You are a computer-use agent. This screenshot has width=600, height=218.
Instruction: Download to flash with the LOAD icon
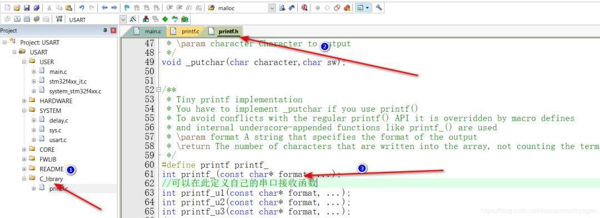tap(59, 19)
